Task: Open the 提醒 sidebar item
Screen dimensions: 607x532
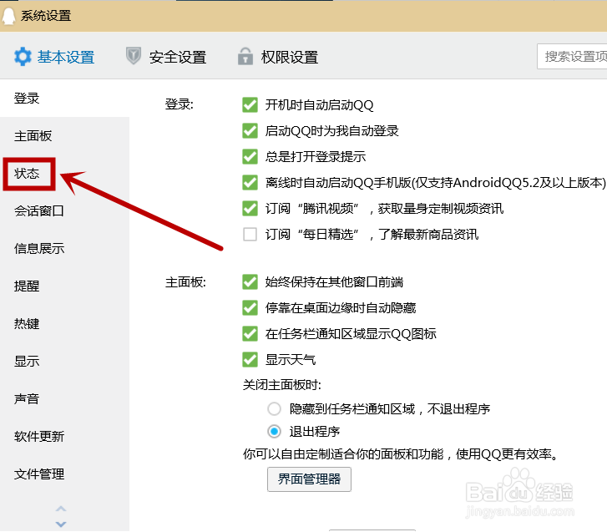Action: [27, 286]
